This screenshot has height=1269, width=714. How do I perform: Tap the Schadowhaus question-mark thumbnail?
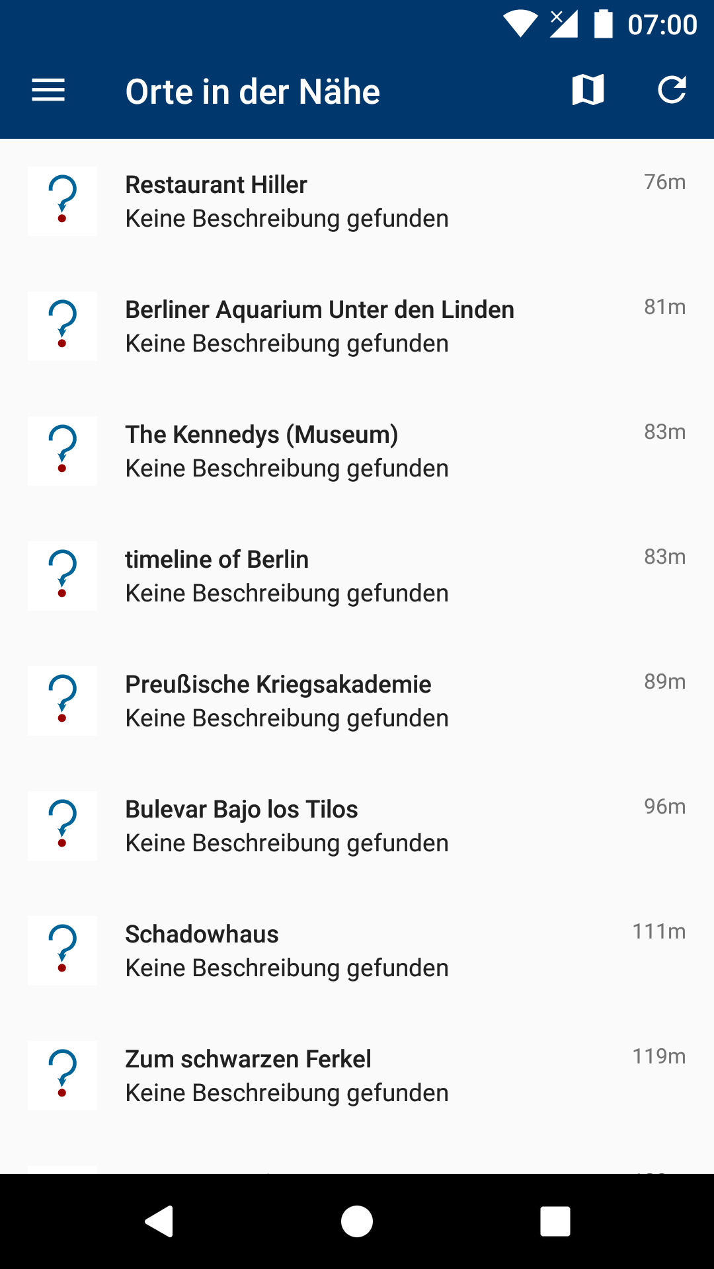(x=62, y=950)
